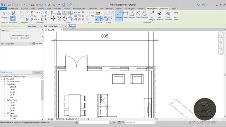
Task: Click the Edit Type button
Action: pyautogui.click(x=37, y=43)
